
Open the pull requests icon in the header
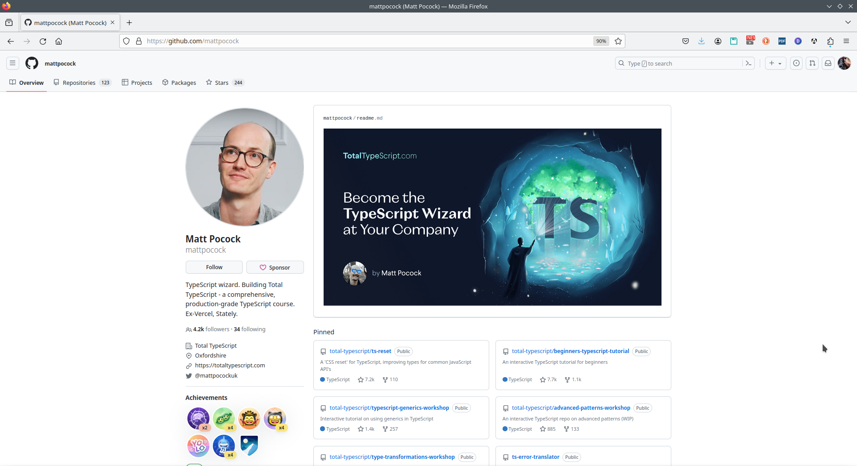tap(812, 63)
